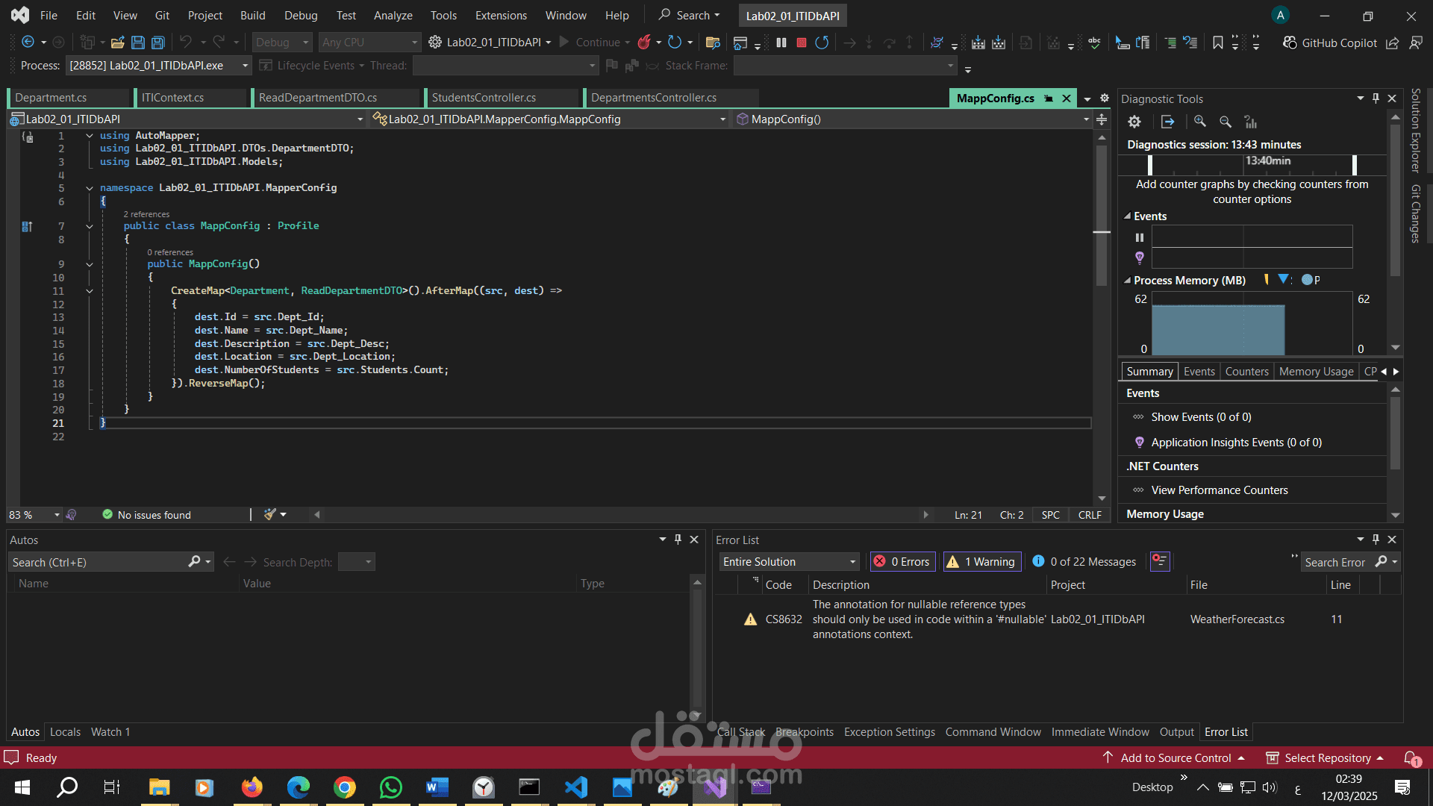1433x806 pixels.
Task: Toggle the bookmark icon in toolbar
Action: 1217,43
